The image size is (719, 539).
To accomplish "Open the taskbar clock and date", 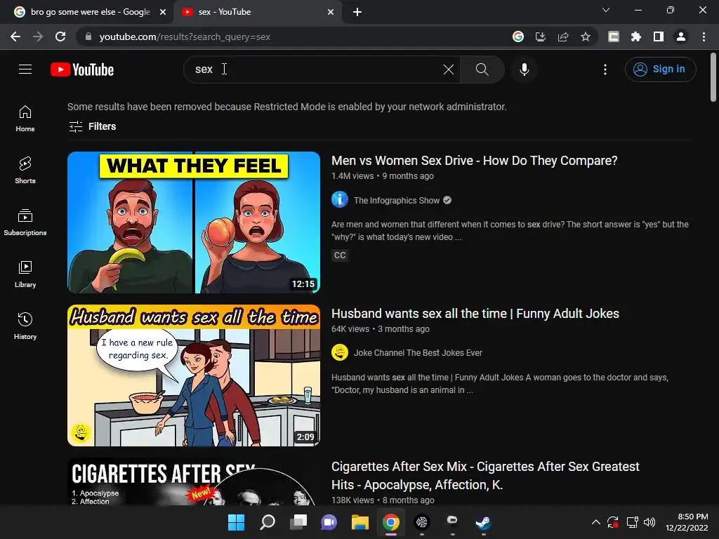I will pos(687,522).
